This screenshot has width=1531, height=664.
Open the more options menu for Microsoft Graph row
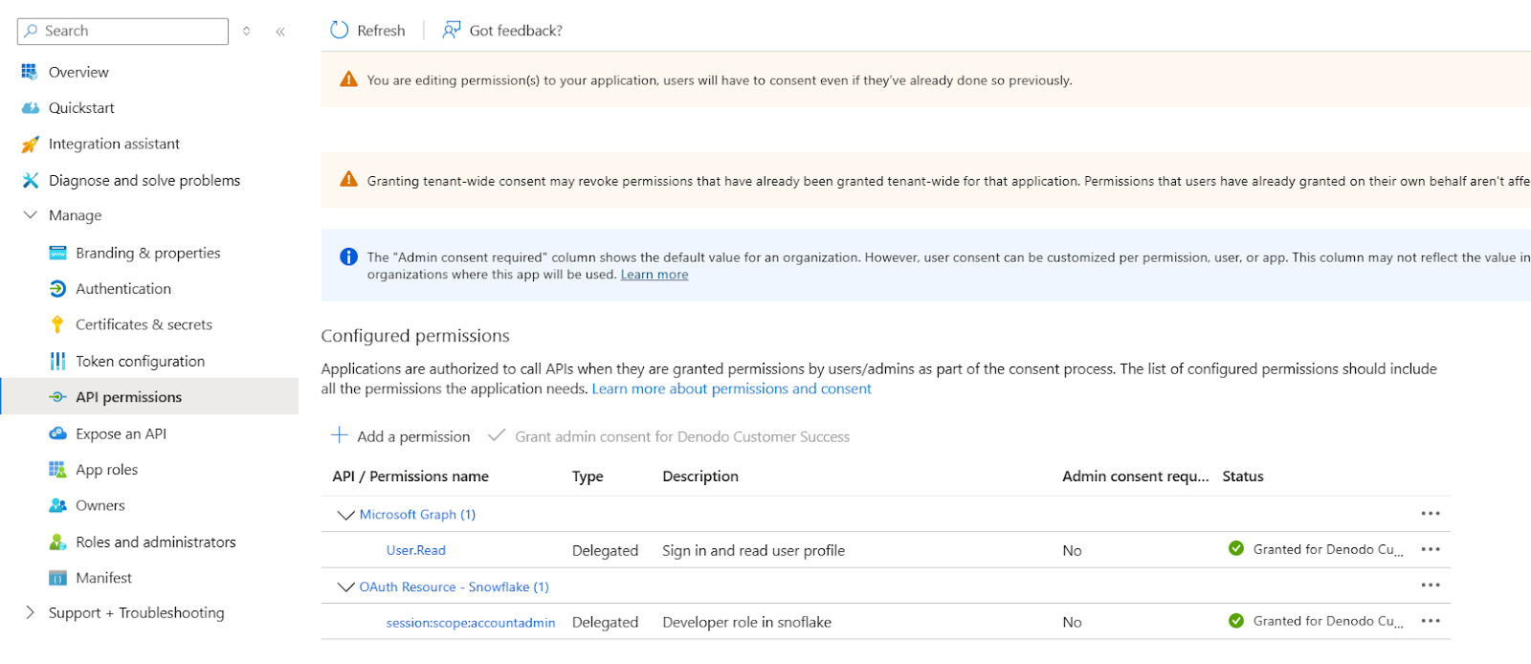[1431, 514]
